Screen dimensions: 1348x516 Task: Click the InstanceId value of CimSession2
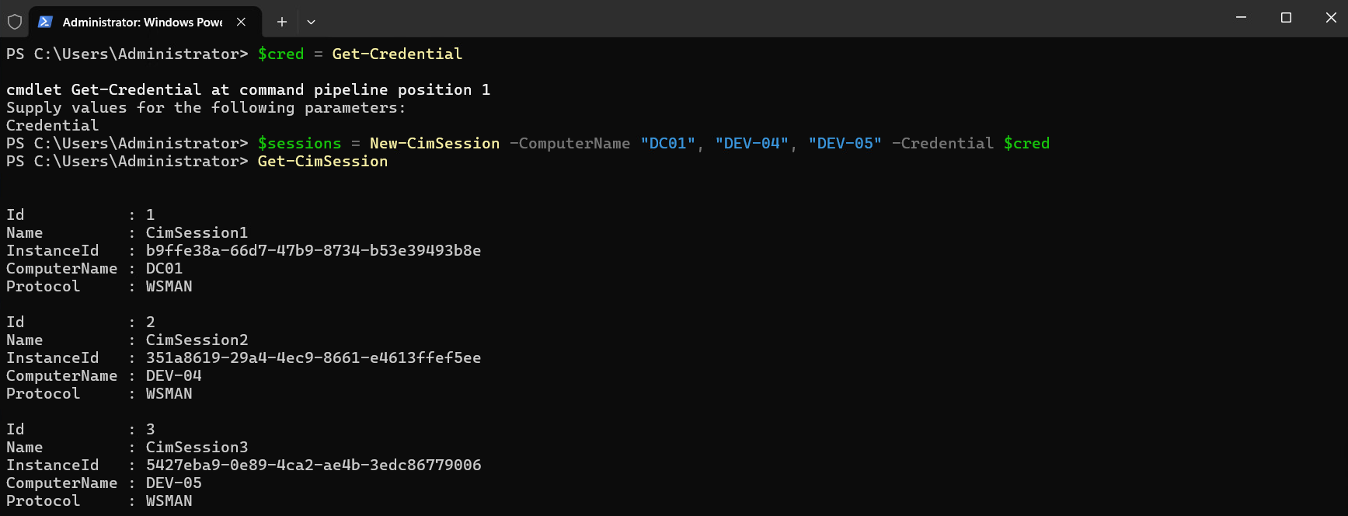(313, 357)
